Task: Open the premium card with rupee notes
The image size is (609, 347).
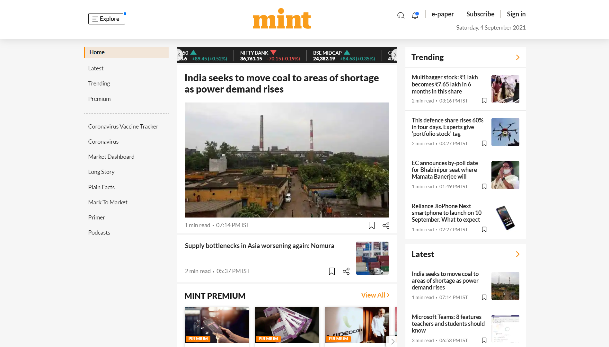Action: coord(287,325)
